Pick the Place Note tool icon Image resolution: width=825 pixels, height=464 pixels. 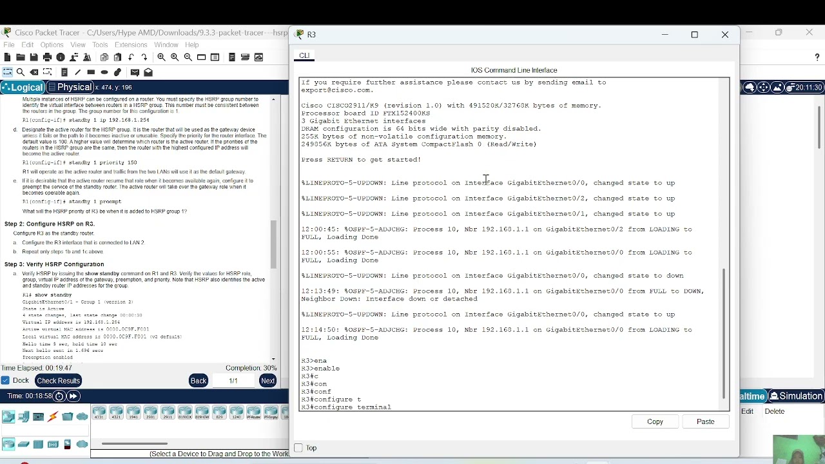coord(64,72)
